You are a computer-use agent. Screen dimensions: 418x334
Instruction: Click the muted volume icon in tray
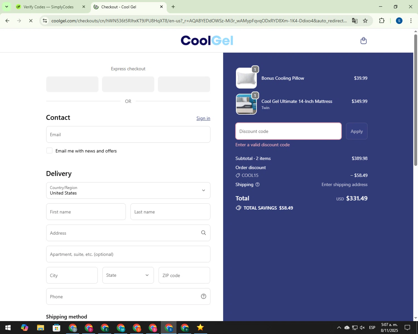[x=362, y=328]
